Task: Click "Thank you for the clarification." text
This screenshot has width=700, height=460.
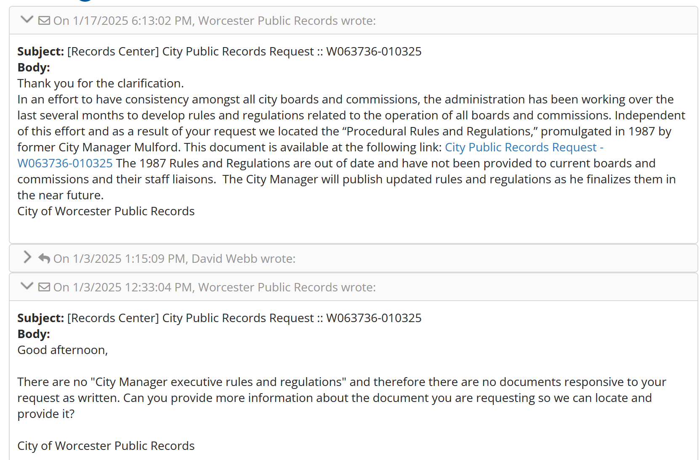Action: point(101,83)
